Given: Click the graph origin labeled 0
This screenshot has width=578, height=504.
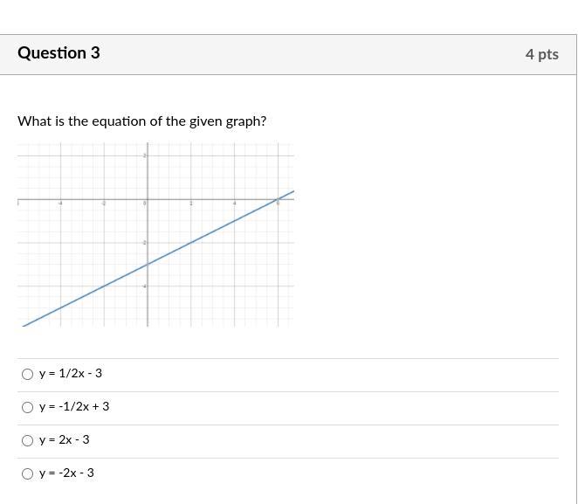Looking at the screenshot, I should [145, 203].
